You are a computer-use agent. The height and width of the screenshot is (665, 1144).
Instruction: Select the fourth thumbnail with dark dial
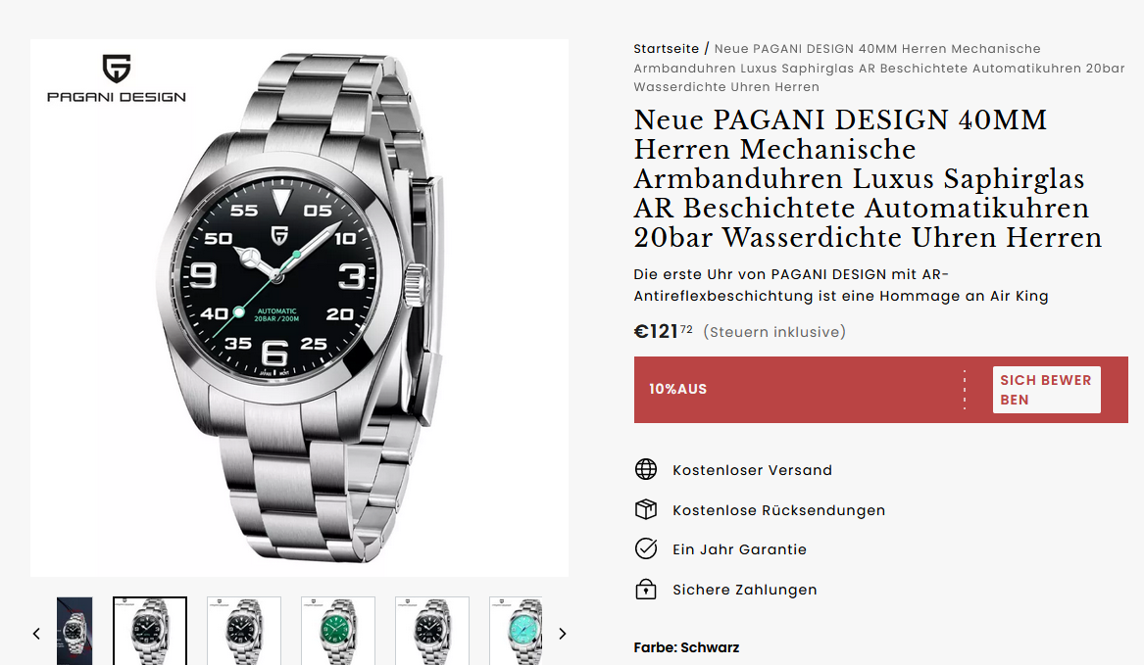coord(432,631)
